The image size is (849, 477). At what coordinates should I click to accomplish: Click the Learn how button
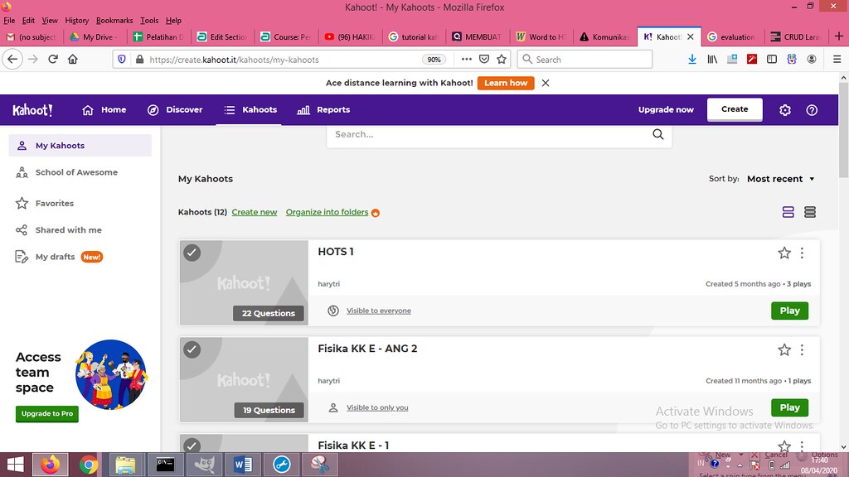tap(506, 83)
